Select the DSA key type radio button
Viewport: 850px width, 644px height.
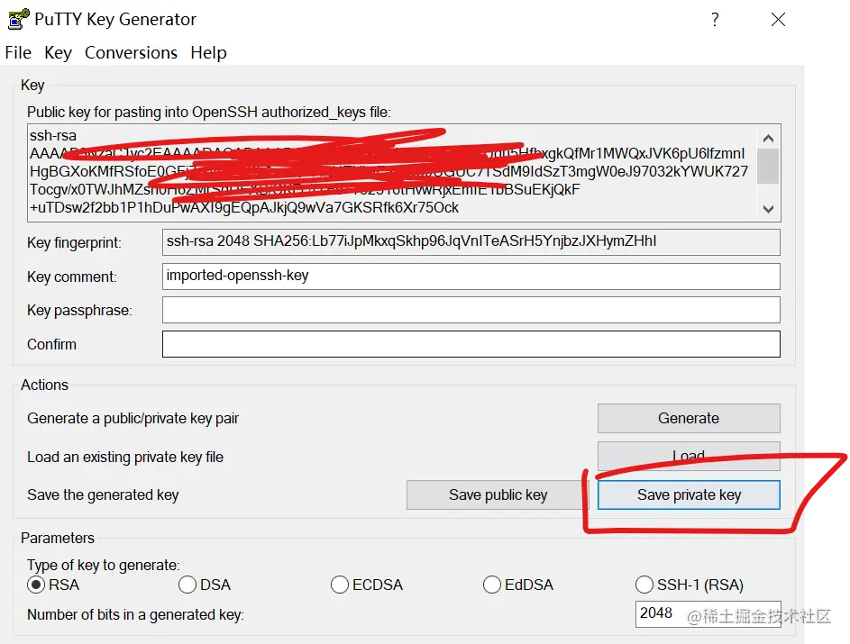(187, 585)
